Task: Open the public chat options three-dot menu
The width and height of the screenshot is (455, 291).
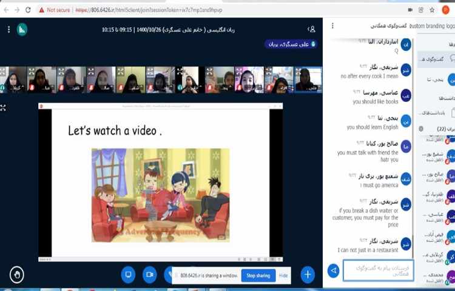Action: 332,26
